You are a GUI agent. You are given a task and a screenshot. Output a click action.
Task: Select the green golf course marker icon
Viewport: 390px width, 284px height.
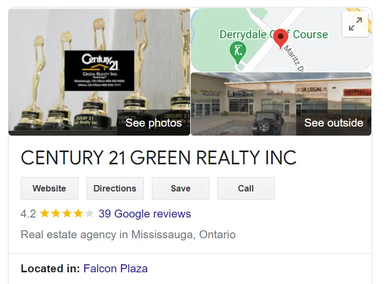pos(238,53)
